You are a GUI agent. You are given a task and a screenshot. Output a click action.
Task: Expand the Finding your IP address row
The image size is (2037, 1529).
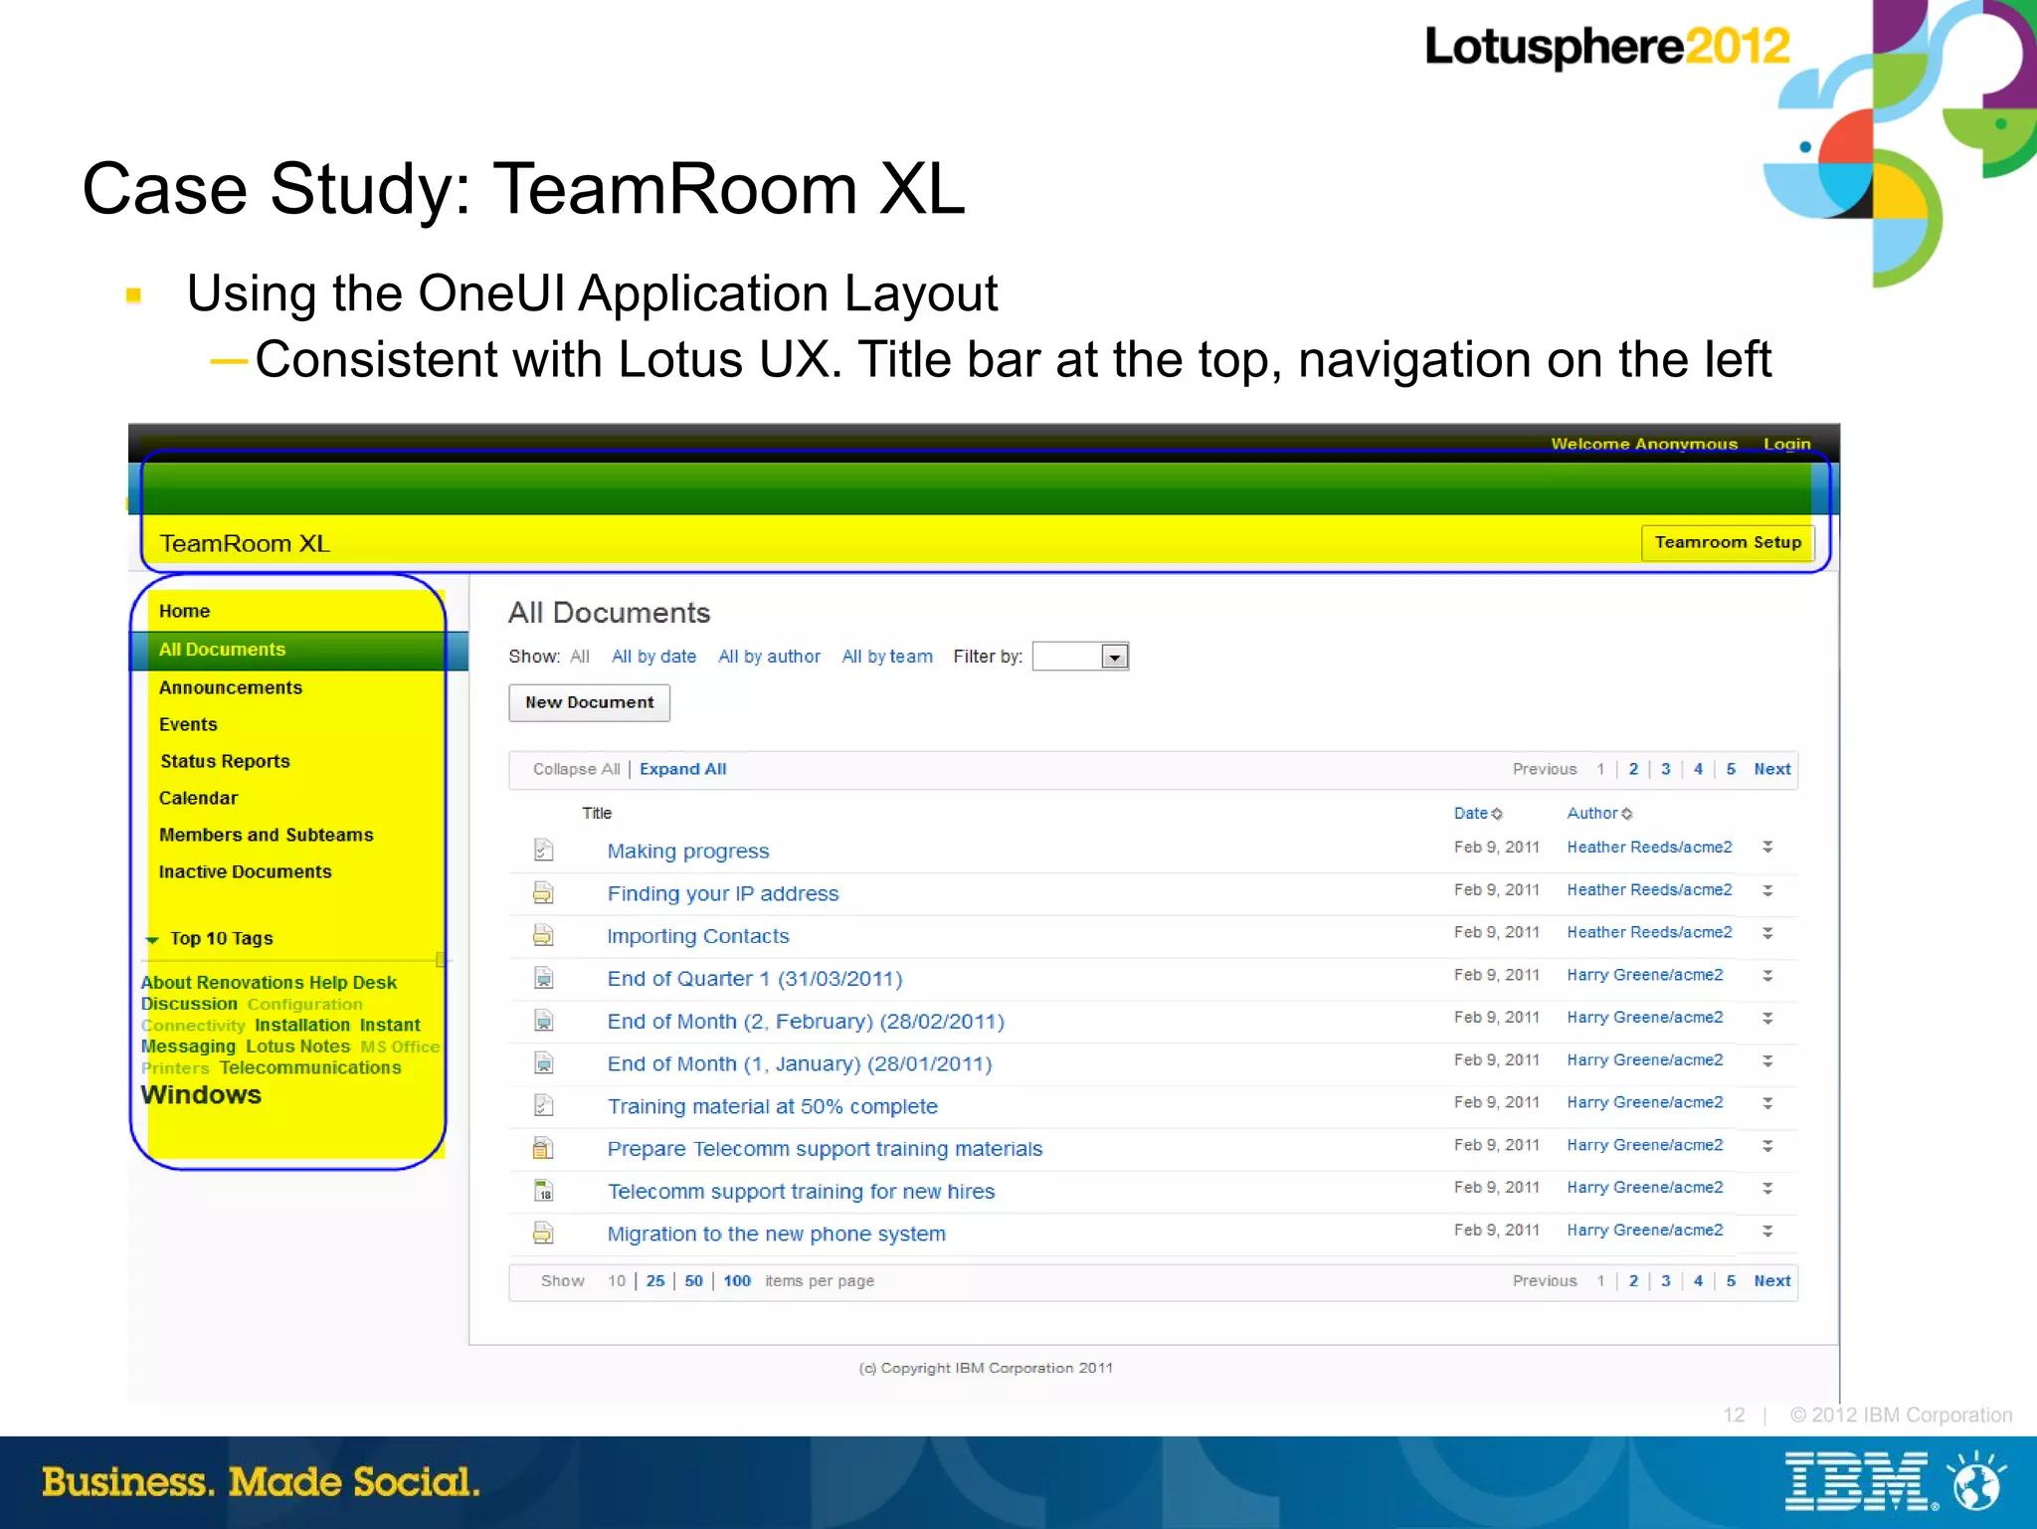coord(1767,890)
